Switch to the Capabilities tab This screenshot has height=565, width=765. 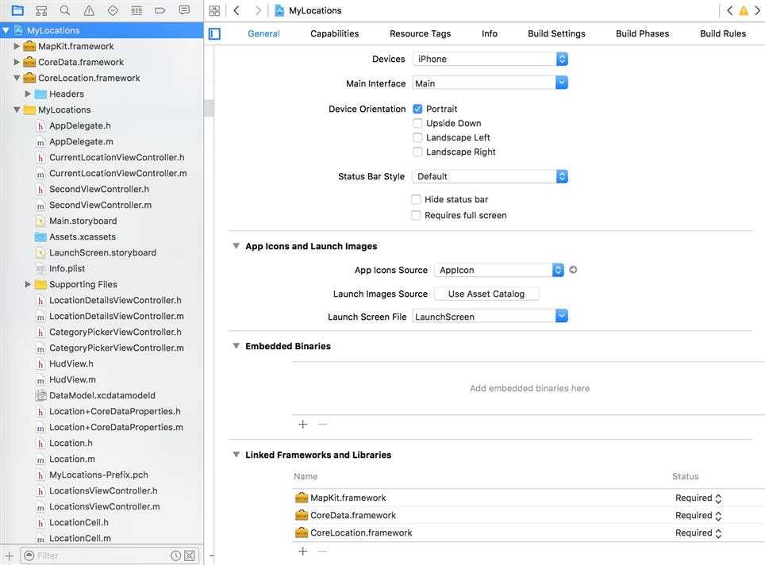[335, 33]
